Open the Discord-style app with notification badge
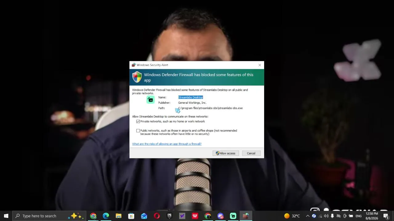 pos(220,216)
